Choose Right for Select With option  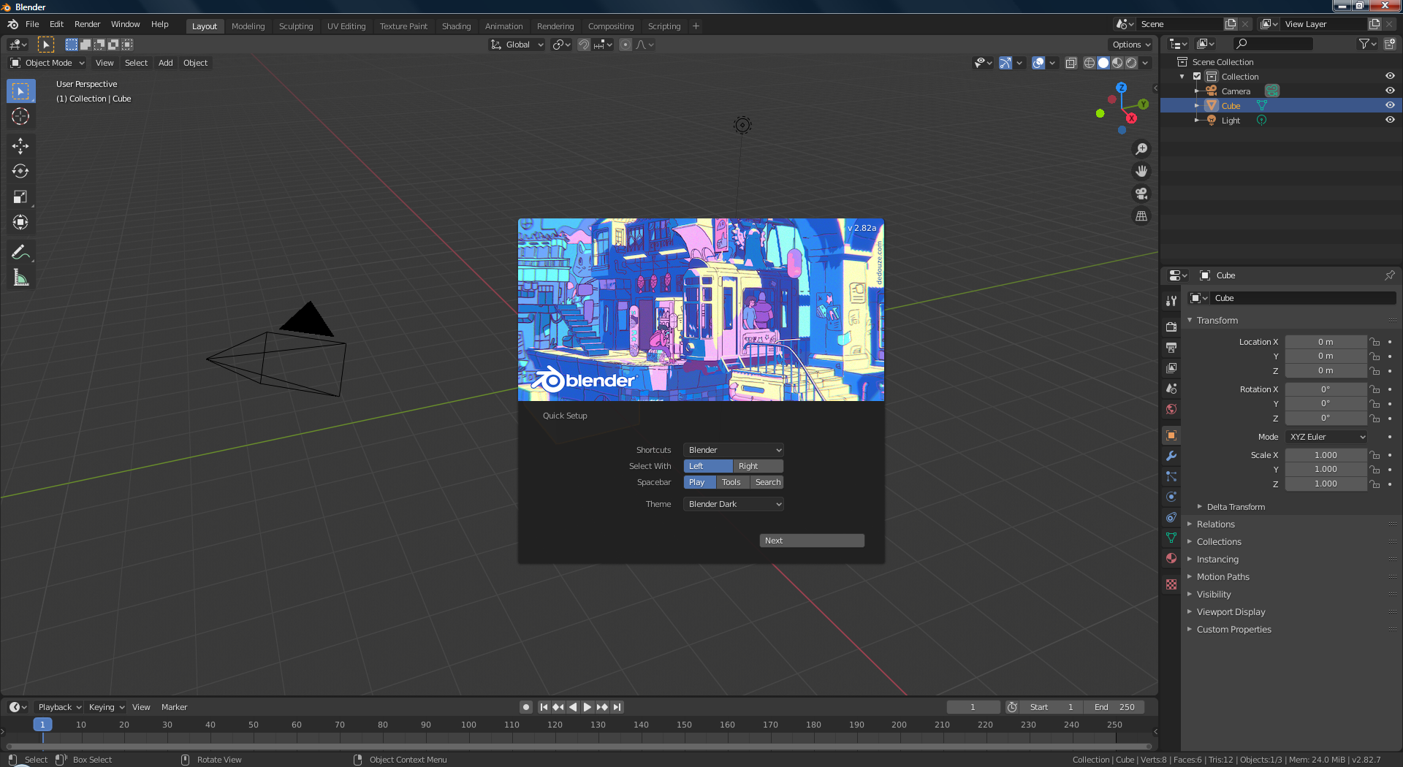(758, 466)
